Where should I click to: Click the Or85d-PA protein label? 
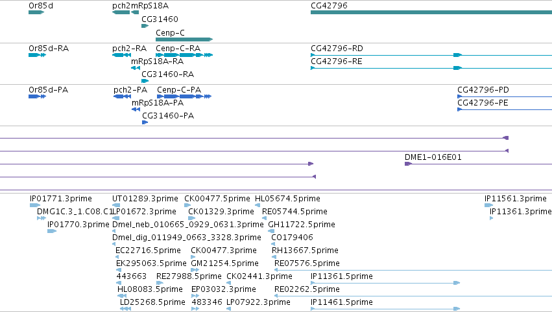pyautogui.click(x=49, y=89)
